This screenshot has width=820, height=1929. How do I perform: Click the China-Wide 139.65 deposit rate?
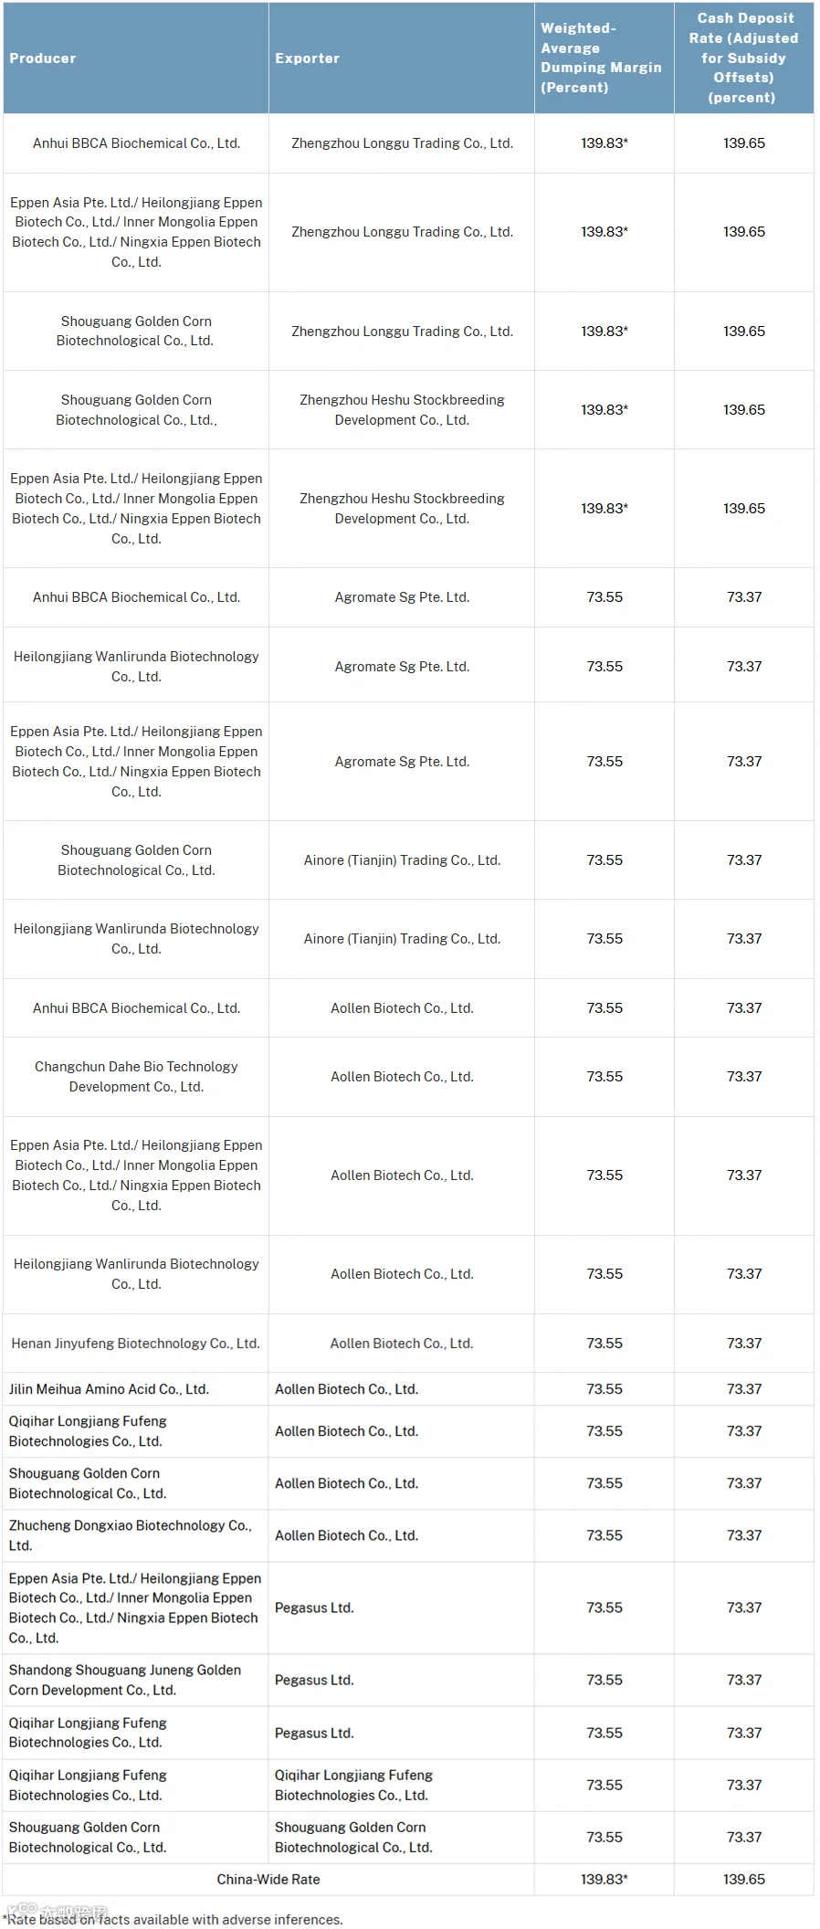744,1879
